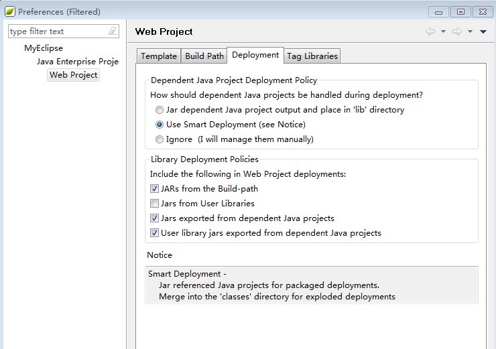Viewport: 496px width, 349px height.
Task: Select Java Enterprise Project tree node
Action: 78,62
